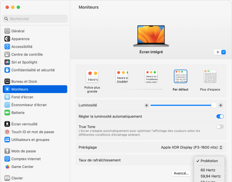This screenshot has width=232, height=182.
Task: Click the Préréglage label
Action: 88,147
